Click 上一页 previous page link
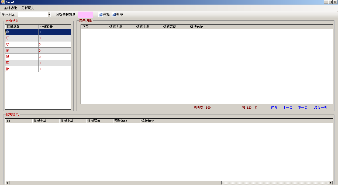The width and height of the screenshot is (338, 185). (x=288, y=108)
